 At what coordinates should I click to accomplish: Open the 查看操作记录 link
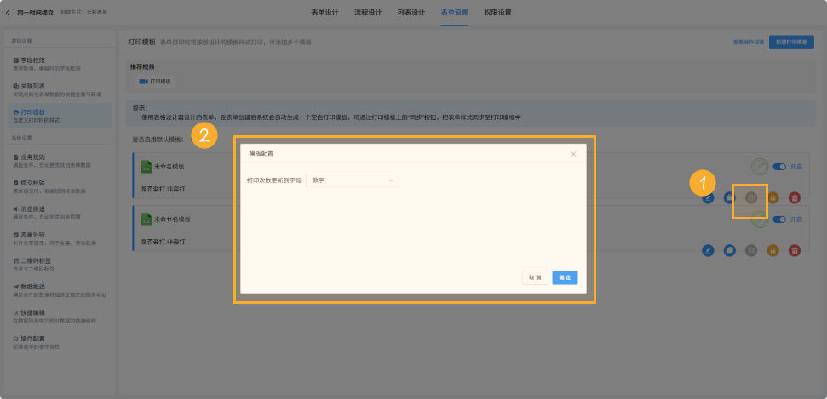[x=749, y=43]
